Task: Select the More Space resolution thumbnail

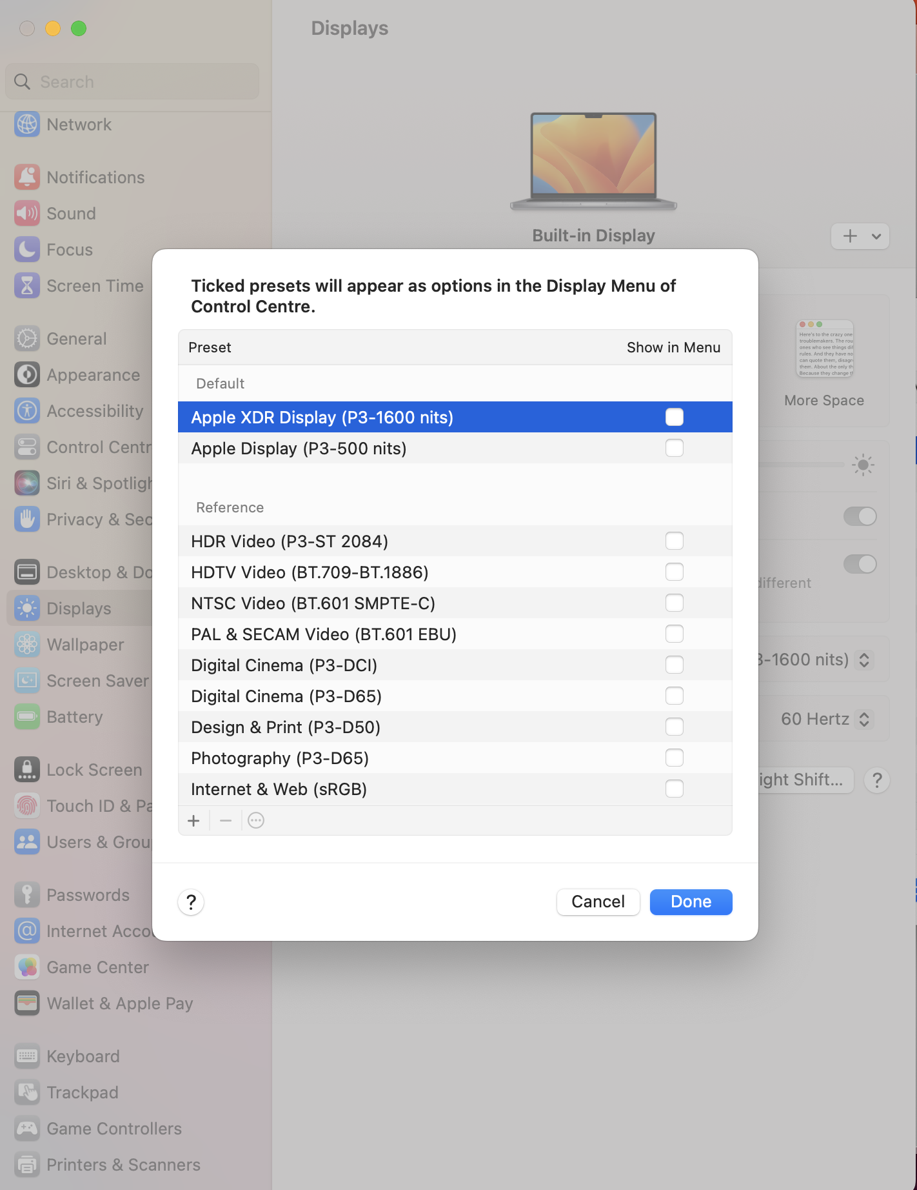Action: tap(825, 349)
